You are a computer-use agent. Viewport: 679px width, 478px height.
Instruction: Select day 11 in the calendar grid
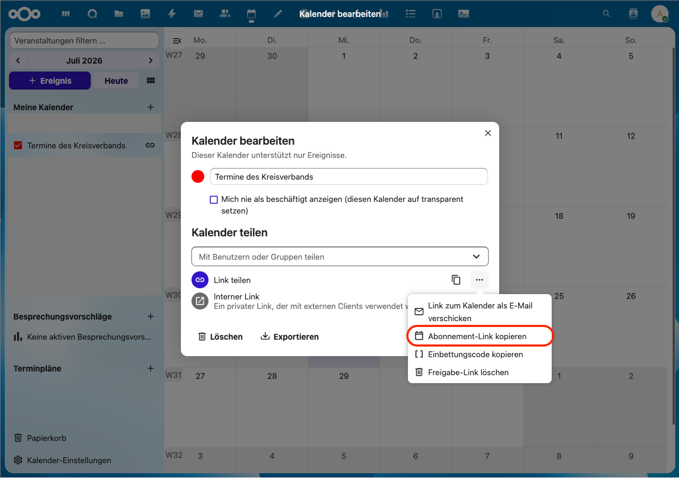pos(559,136)
